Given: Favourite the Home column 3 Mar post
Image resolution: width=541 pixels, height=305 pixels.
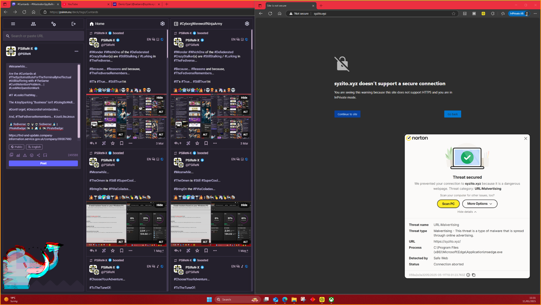Looking at the screenshot, I should [113, 143].
